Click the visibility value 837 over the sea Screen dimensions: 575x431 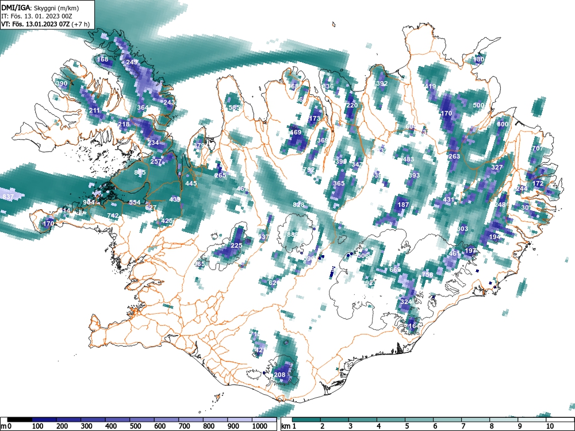coord(8,197)
